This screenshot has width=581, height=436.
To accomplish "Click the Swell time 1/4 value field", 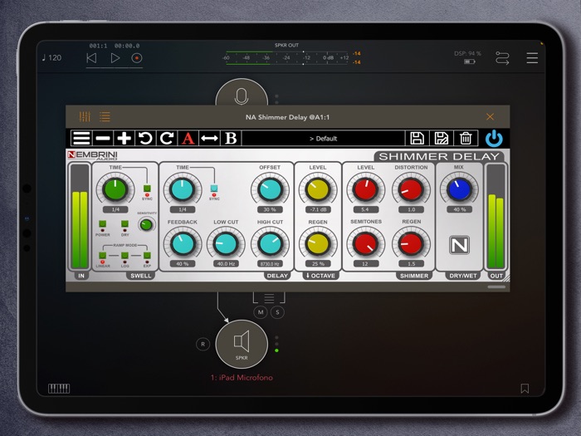I will 115,209.
